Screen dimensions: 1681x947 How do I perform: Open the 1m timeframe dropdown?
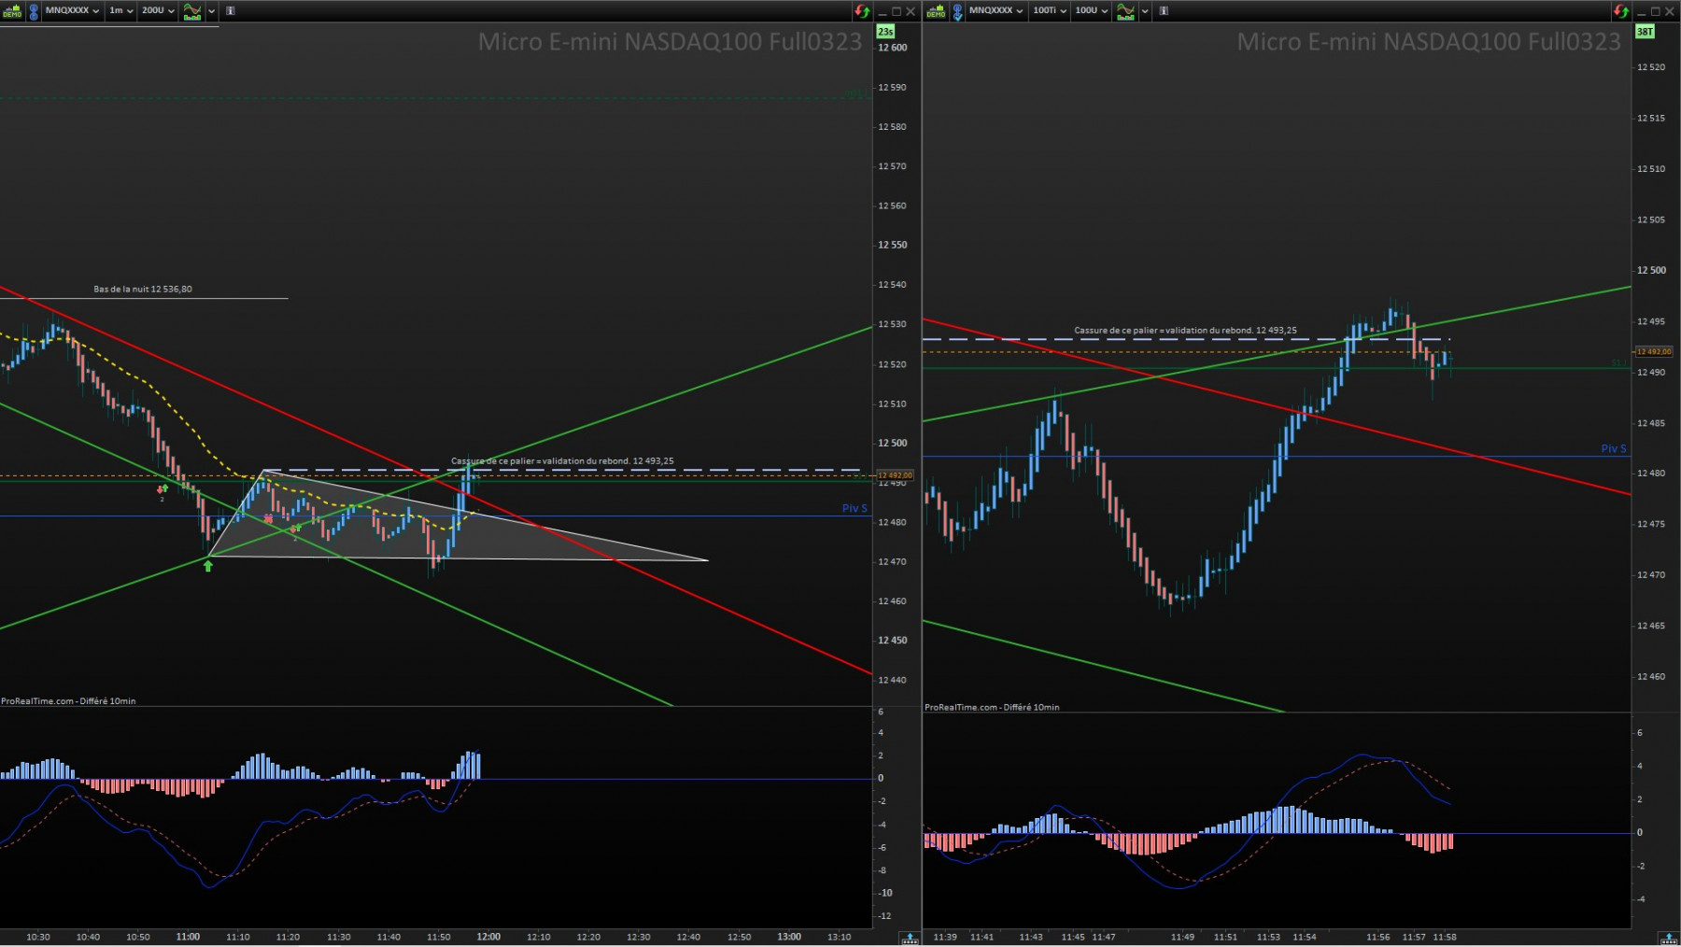click(120, 11)
